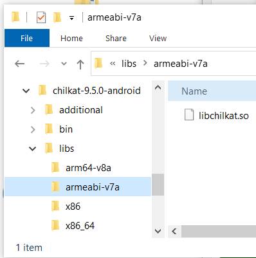The width and height of the screenshot is (256, 258).
Task: Click the libchilkat.so file icon
Action: pos(189,115)
